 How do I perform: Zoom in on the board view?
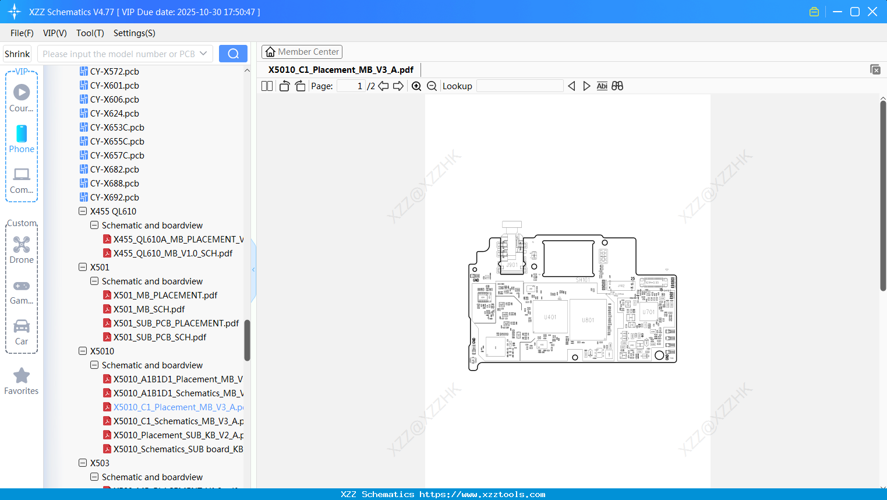[416, 86]
